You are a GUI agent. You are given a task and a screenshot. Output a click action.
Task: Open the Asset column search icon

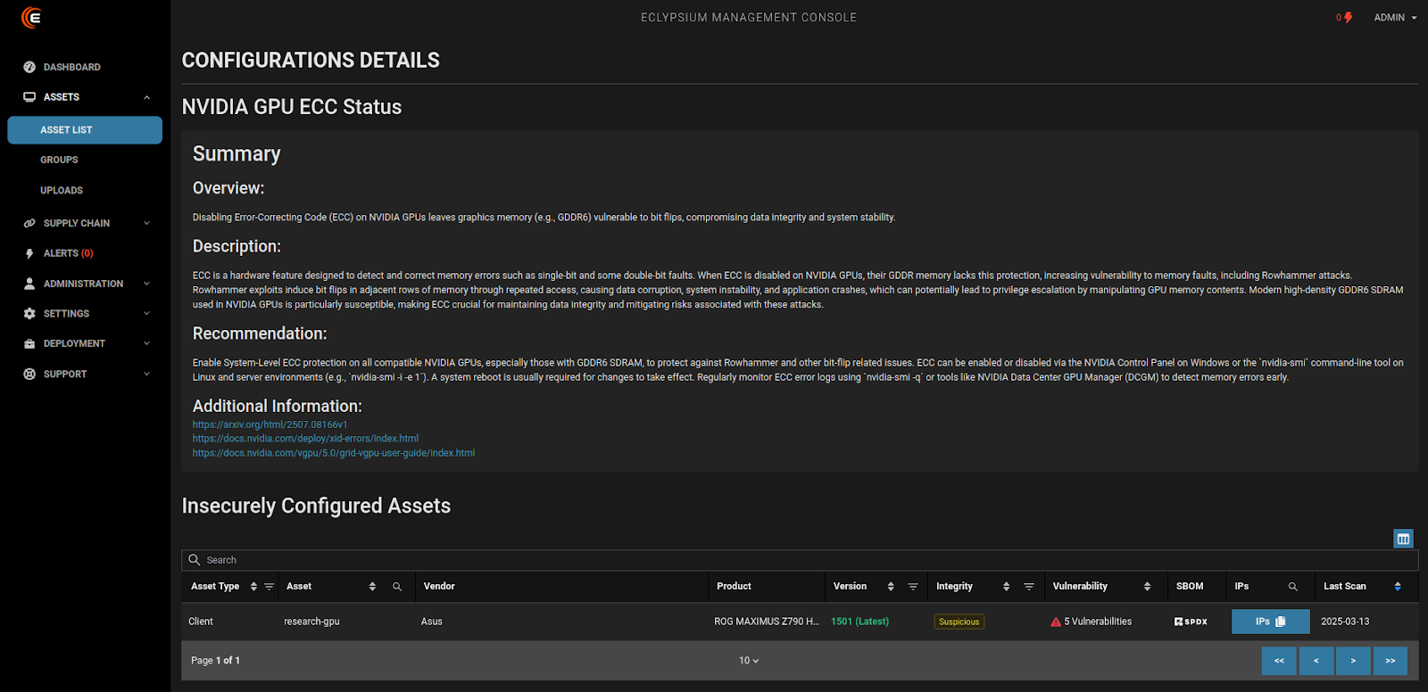pos(397,587)
